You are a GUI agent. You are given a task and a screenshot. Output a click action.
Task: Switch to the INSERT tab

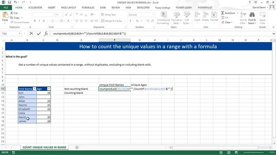tap(52, 8)
